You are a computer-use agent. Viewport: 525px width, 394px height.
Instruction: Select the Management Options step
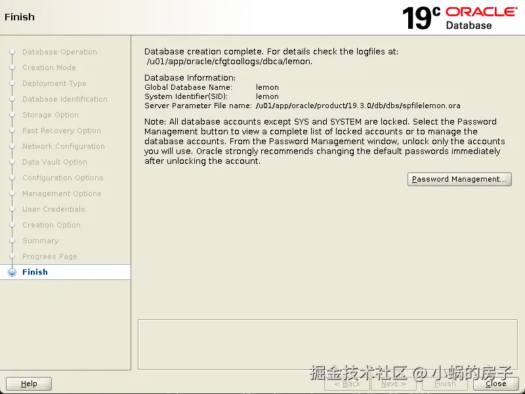(62, 193)
